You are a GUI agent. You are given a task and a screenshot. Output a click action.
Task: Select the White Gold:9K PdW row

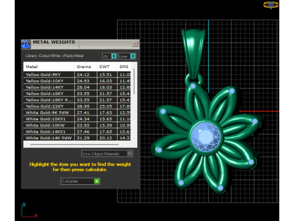click(x=77, y=112)
